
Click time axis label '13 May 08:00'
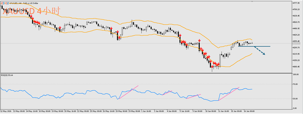[19, 111]
